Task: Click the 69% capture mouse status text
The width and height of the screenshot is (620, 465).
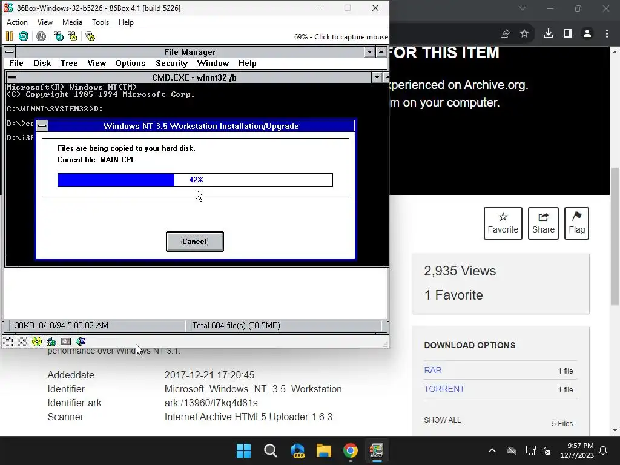Action: pos(341,37)
